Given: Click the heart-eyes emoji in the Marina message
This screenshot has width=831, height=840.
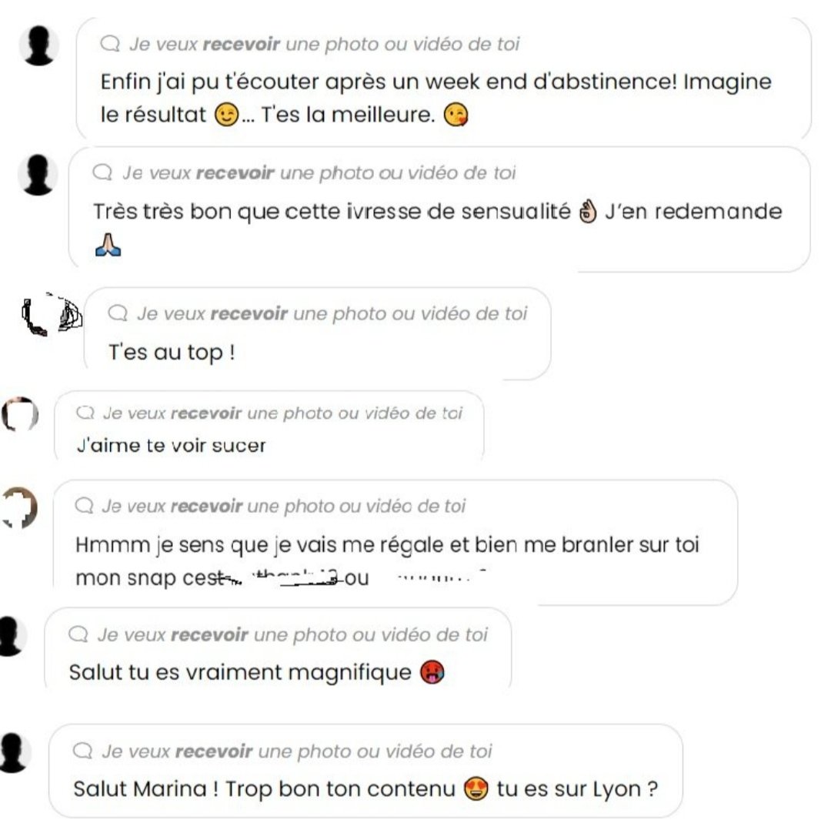Looking at the screenshot, I should (x=476, y=789).
